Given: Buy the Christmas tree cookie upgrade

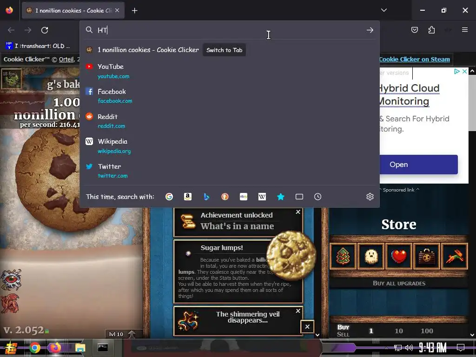Looking at the screenshot, I should coord(343,256).
